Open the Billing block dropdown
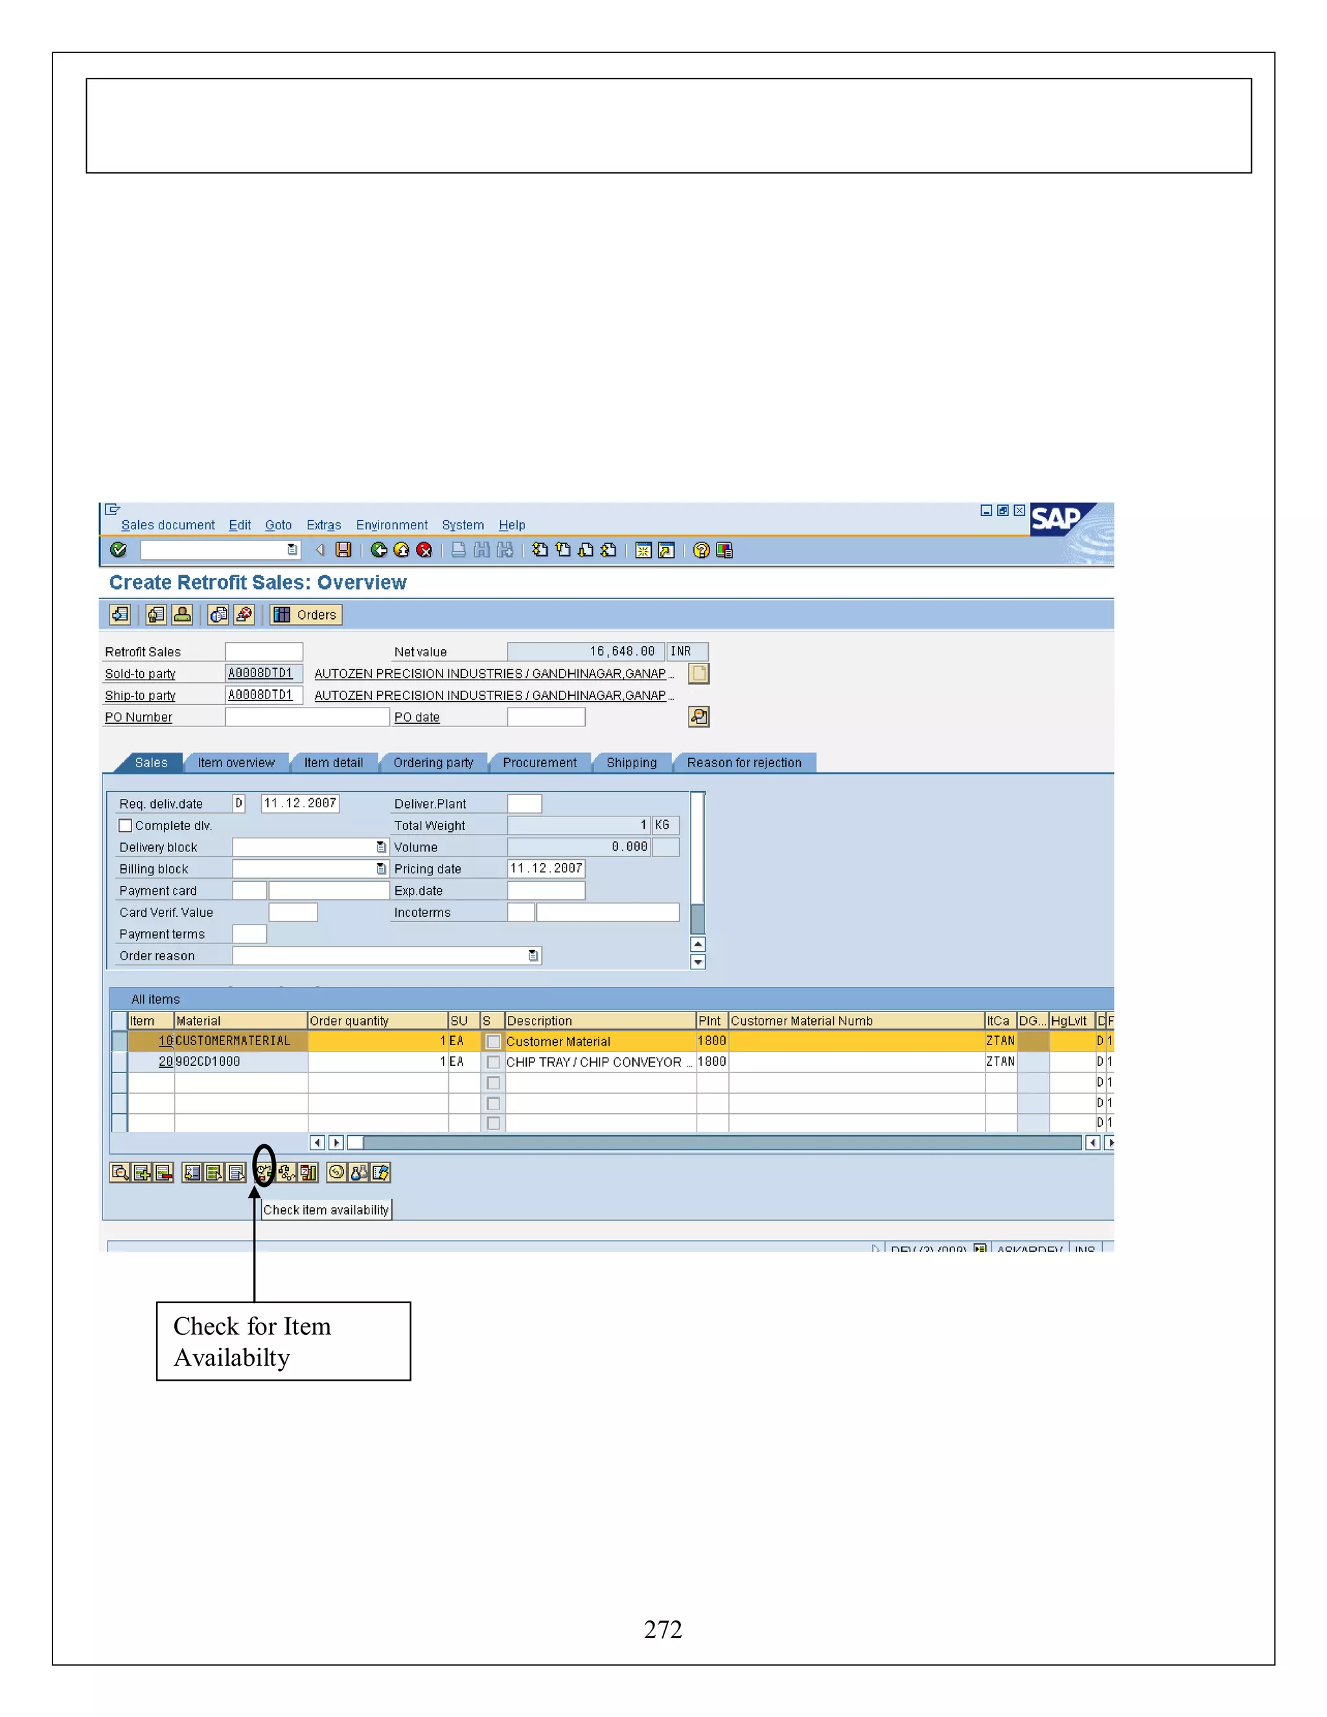 point(381,869)
